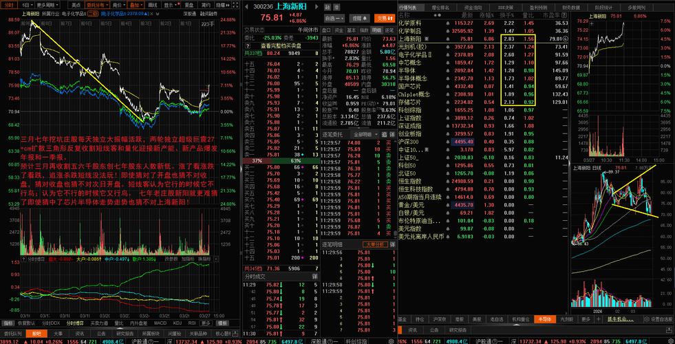The height and width of the screenshot is (344, 675).
Task: Click the alert bell for 半导体
Action: (x=448, y=71)
